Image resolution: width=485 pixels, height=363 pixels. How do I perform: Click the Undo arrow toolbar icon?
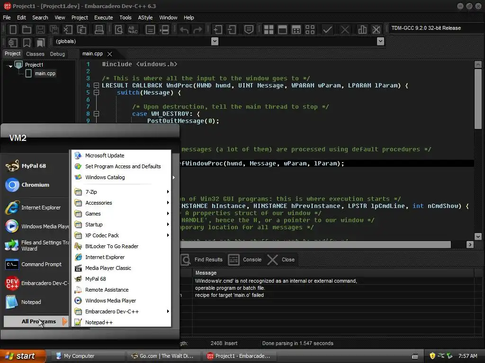184,30
